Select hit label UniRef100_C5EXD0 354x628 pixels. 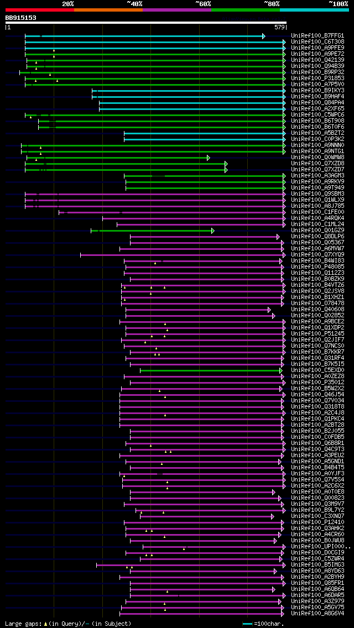pos(317,370)
